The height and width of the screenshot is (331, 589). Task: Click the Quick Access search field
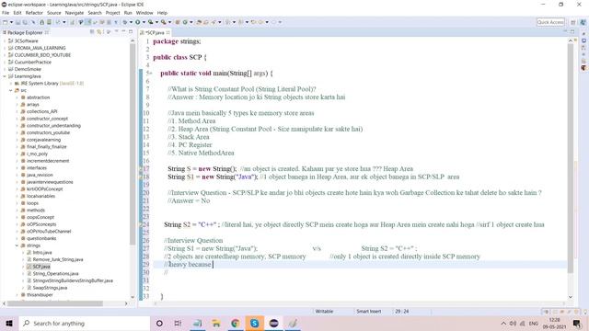550,22
